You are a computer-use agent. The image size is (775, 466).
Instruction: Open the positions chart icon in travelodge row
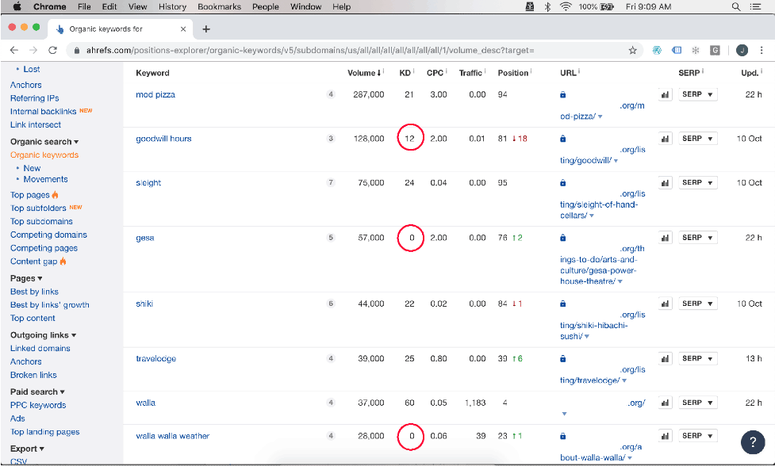[665, 358]
